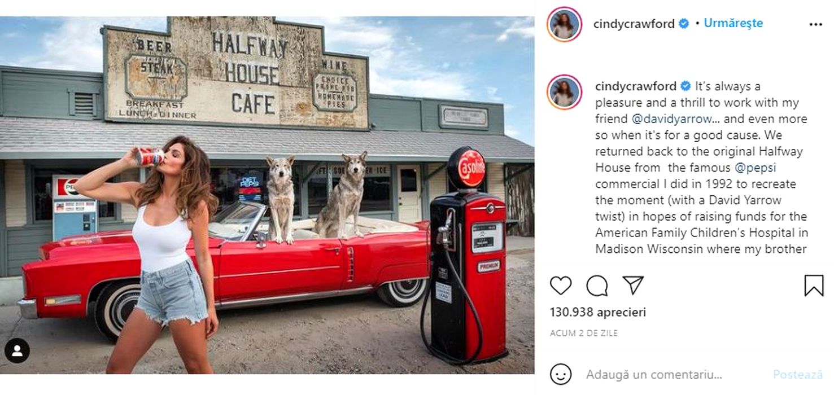The width and height of the screenshot is (834, 395).
Task: Click the verified badge in header
Action: [x=684, y=24]
